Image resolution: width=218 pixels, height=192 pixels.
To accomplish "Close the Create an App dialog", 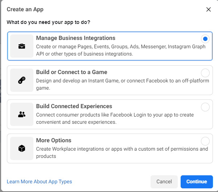I will [209, 9].
